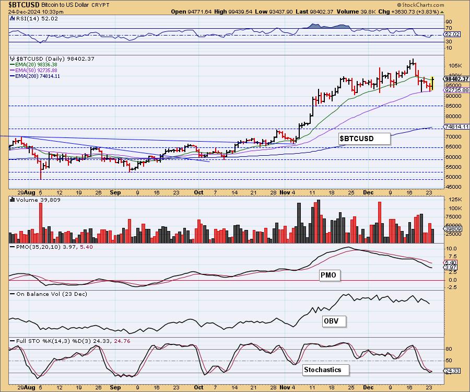Click the EMA(20) 98336.38 legend text

point(36,64)
